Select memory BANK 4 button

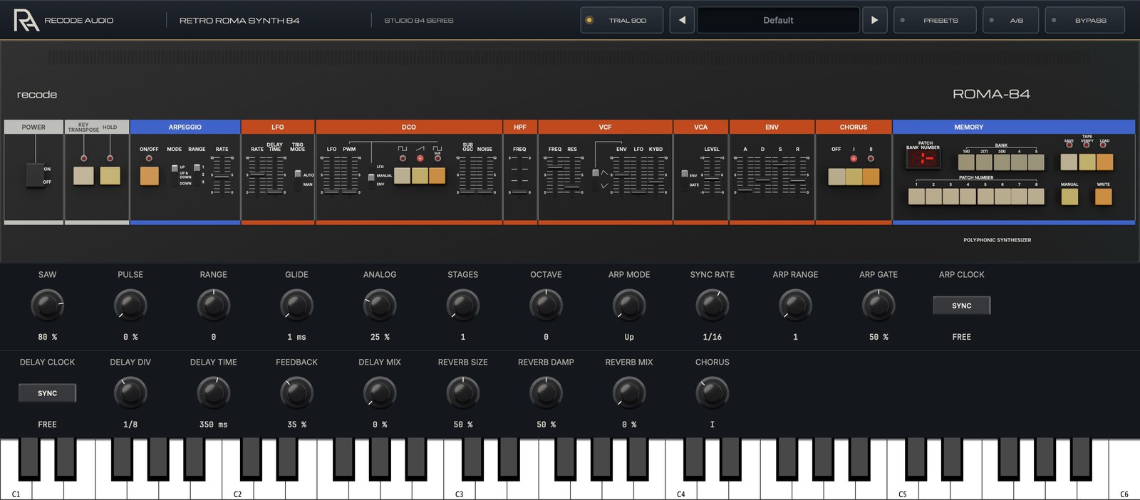1019,162
